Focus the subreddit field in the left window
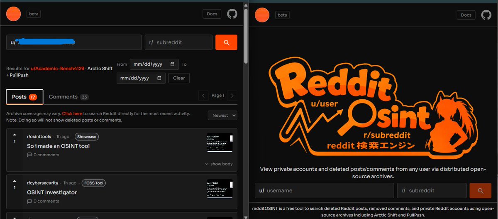 178,42
